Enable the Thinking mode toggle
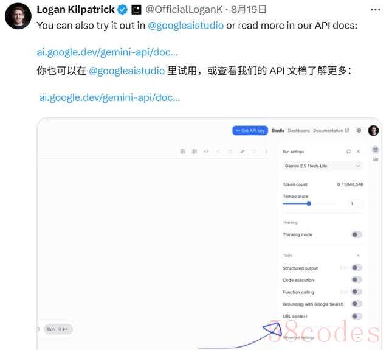Viewport: 389px width, 350px height. click(x=357, y=234)
